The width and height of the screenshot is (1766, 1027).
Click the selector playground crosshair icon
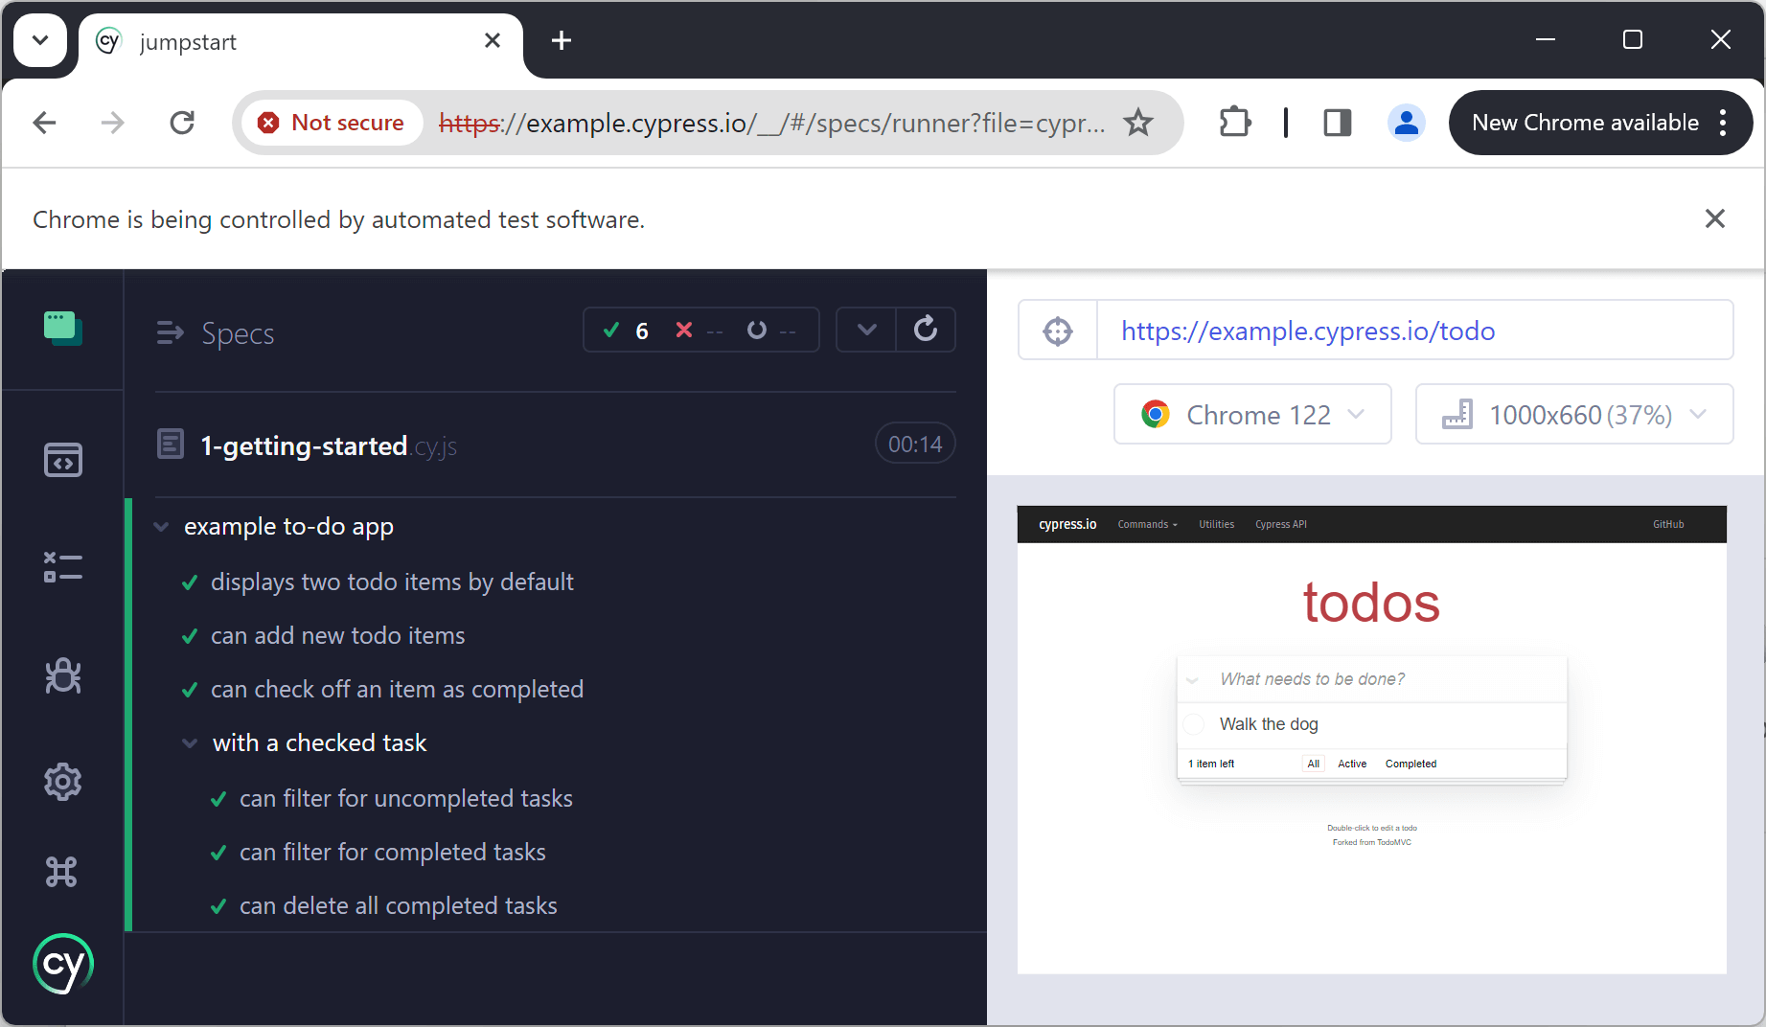pos(1058,331)
